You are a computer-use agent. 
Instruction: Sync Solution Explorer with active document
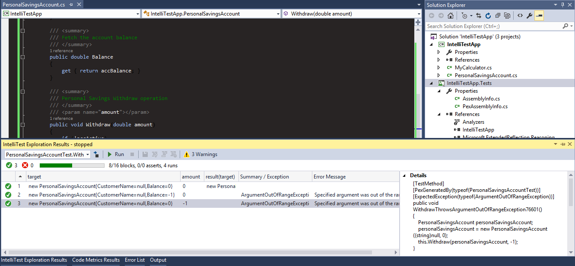pyautogui.click(x=479, y=16)
